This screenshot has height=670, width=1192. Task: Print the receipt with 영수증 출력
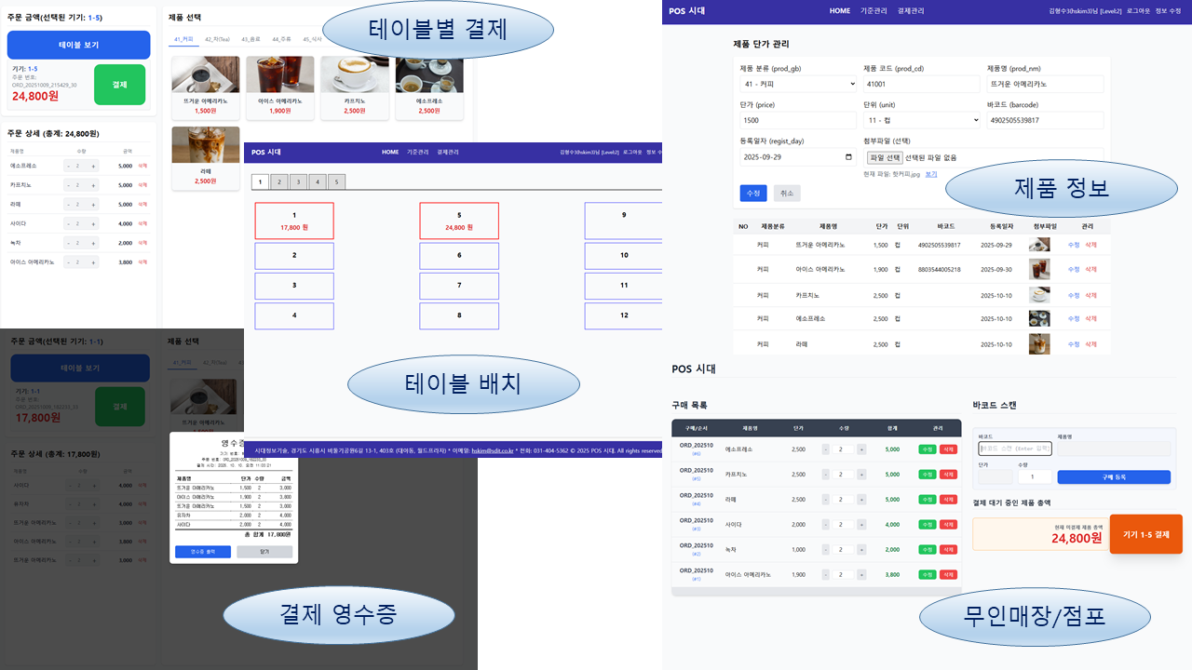pos(203,551)
